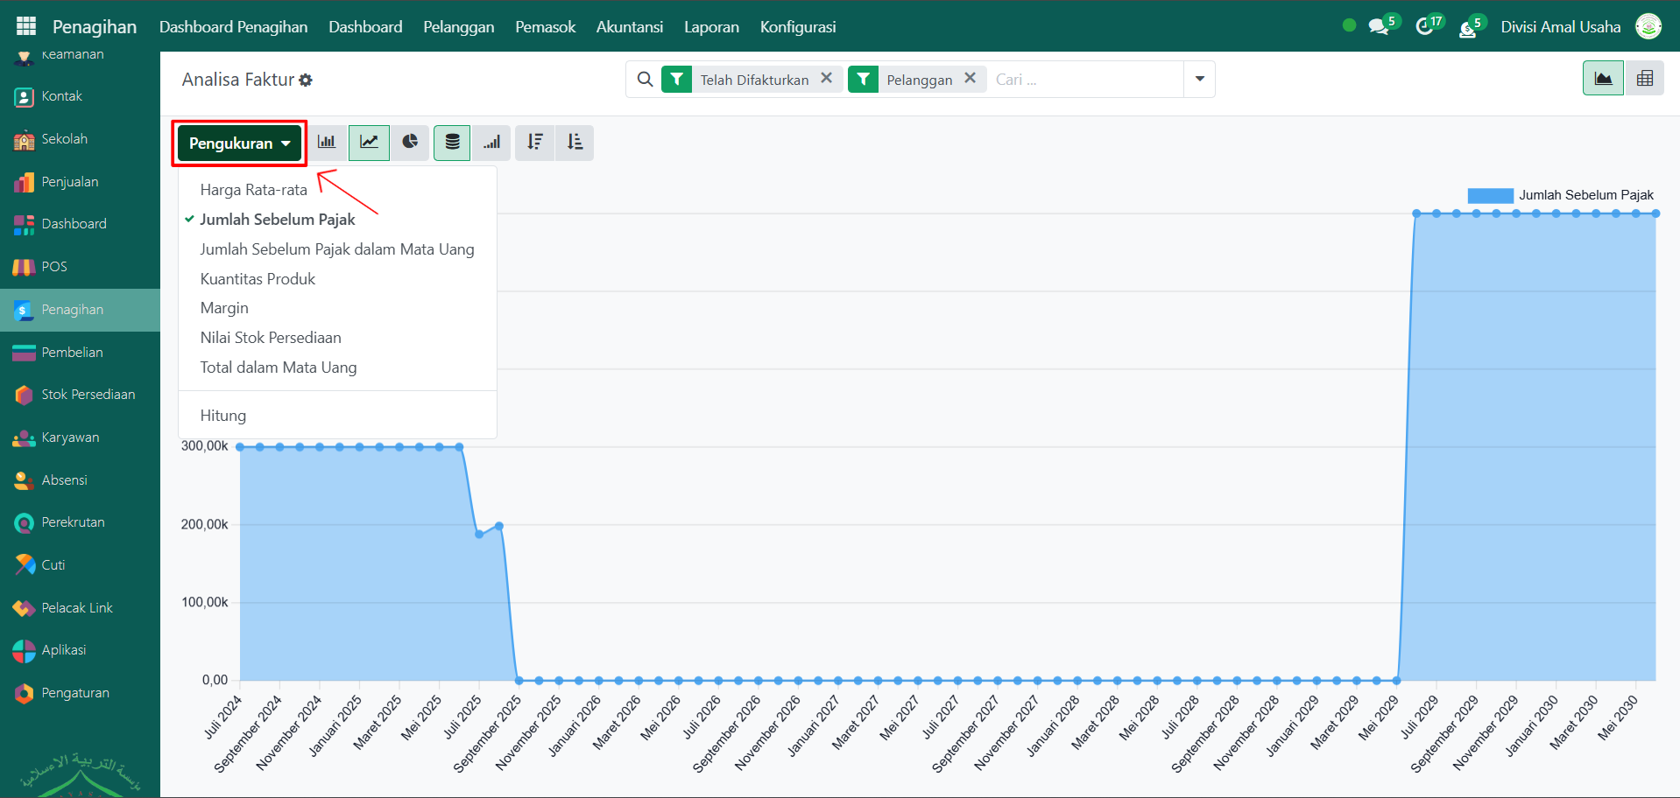Open Stok Persediaan in sidebar
The height and width of the screenshot is (798, 1680).
pos(88,395)
